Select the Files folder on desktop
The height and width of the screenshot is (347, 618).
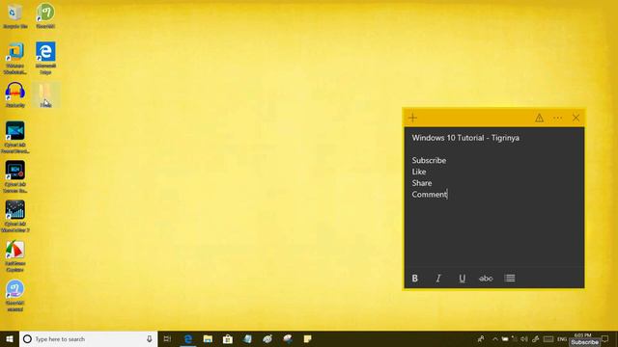(x=45, y=94)
